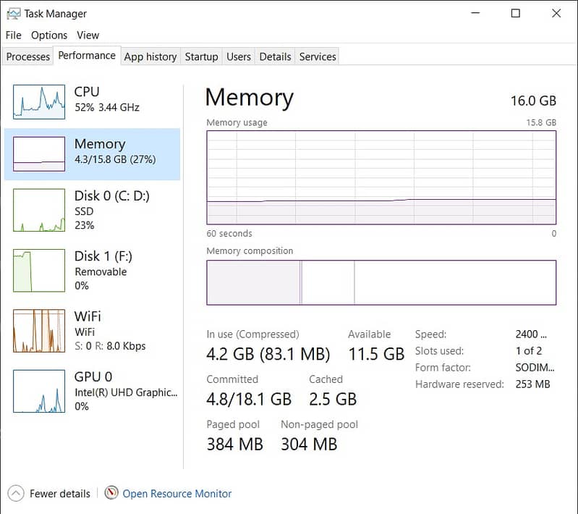Open Resource Monitor link

coord(177,494)
